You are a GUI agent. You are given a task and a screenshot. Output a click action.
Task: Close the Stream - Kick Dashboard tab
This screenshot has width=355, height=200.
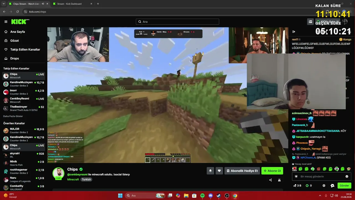(91, 4)
